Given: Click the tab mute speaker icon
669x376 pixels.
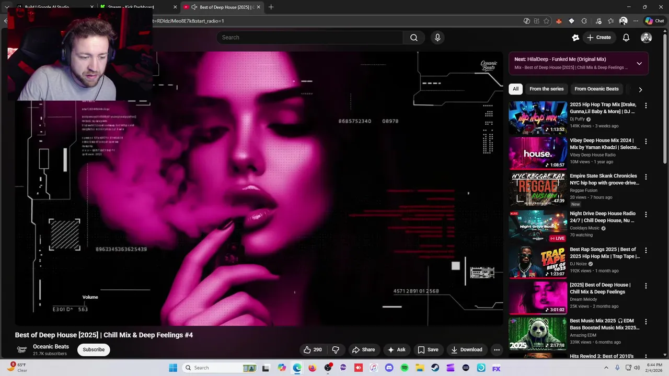Looking at the screenshot, I should [194, 7].
